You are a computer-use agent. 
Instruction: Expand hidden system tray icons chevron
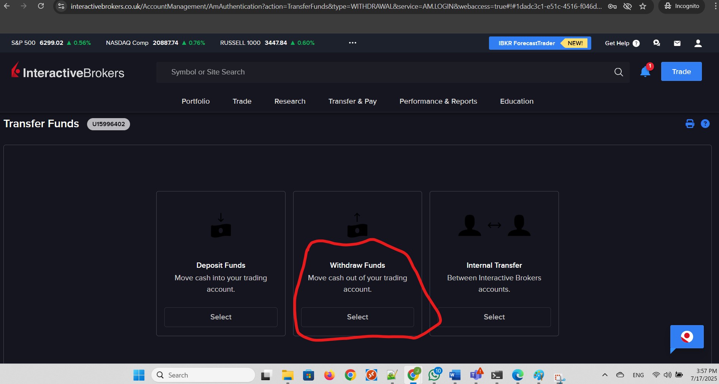pyautogui.click(x=605, y=375)
